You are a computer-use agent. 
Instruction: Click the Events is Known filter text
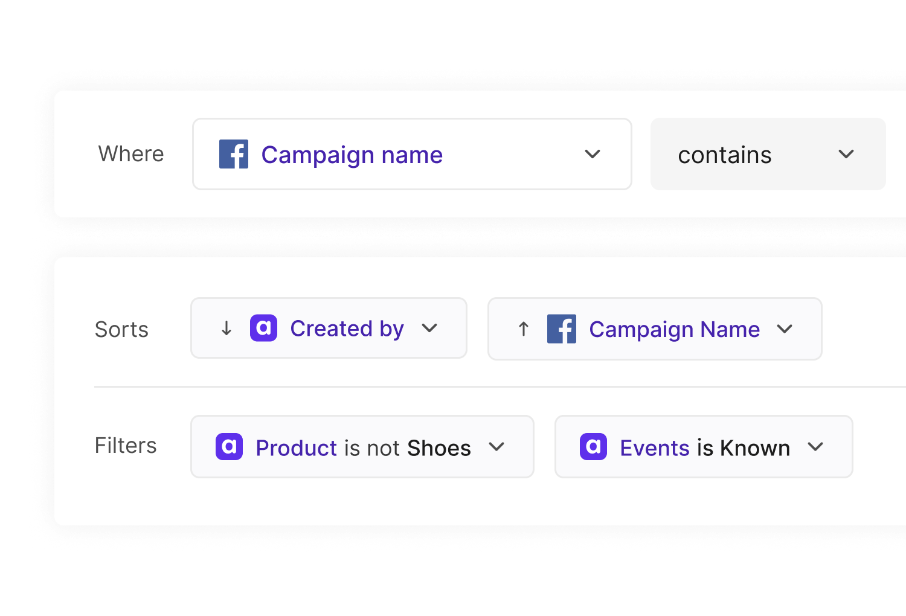(x=704, y=448)
